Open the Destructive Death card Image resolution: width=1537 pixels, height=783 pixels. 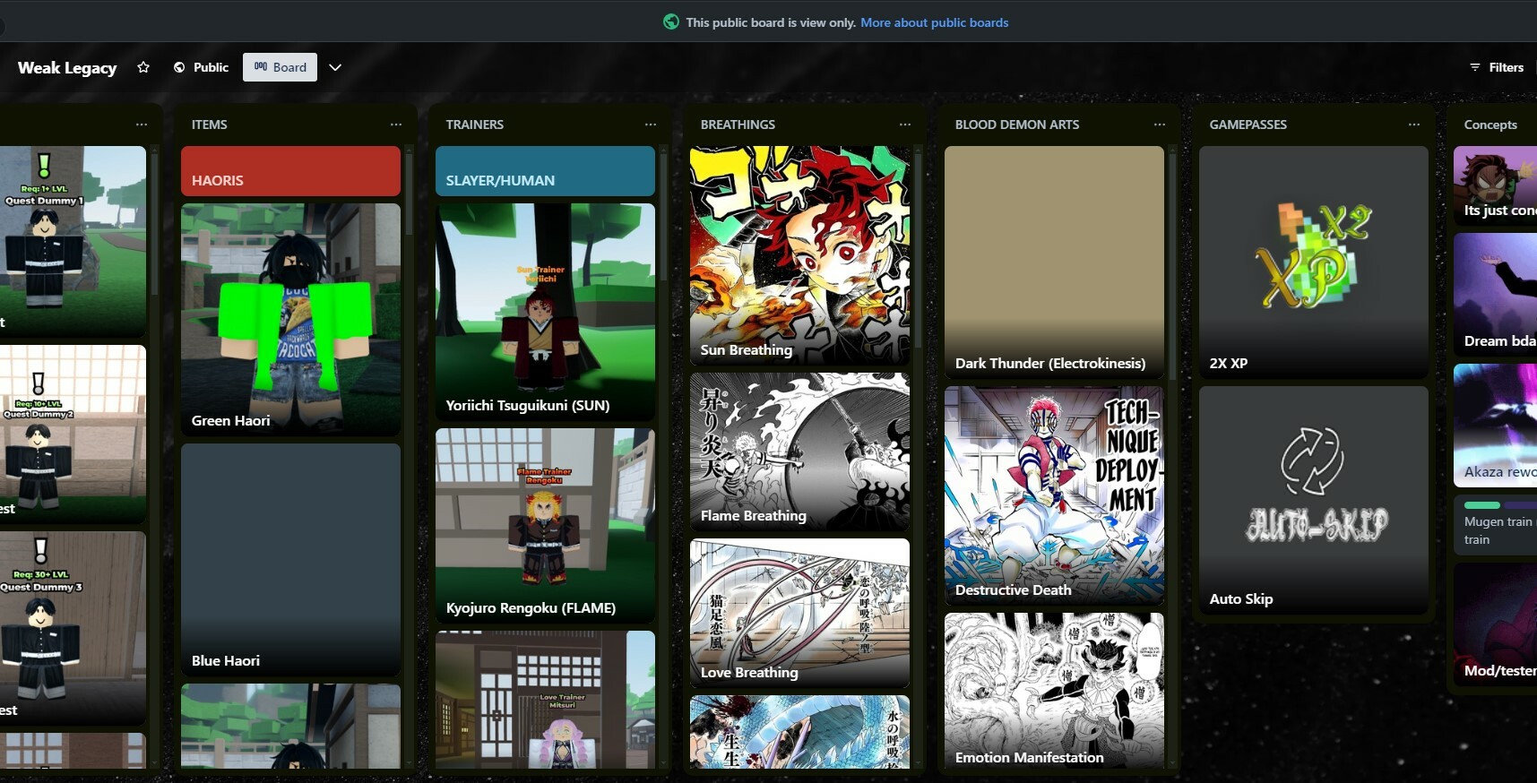point(1054,495)
